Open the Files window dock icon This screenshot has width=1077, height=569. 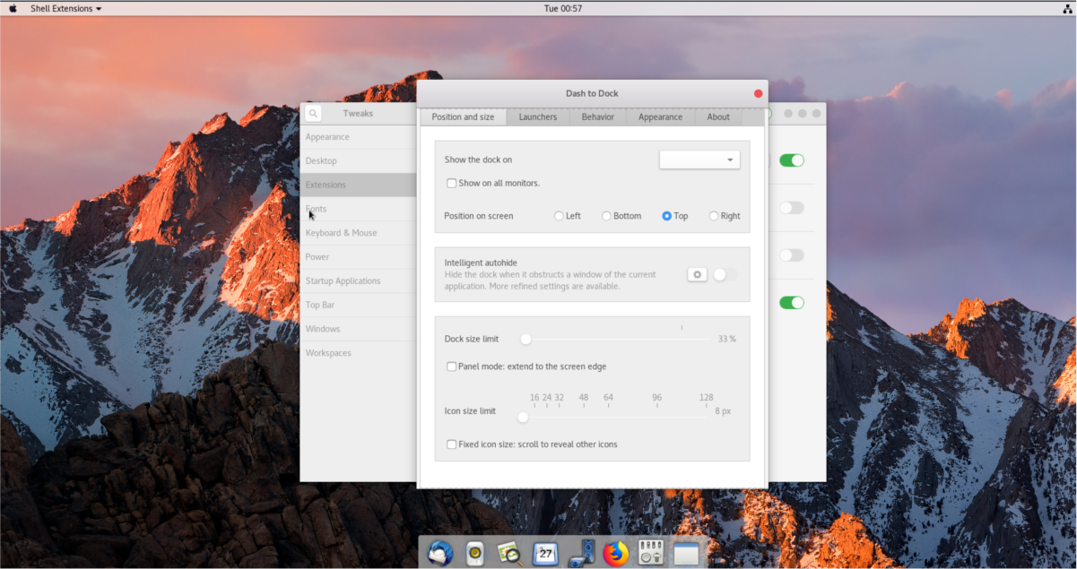[686, 553]
